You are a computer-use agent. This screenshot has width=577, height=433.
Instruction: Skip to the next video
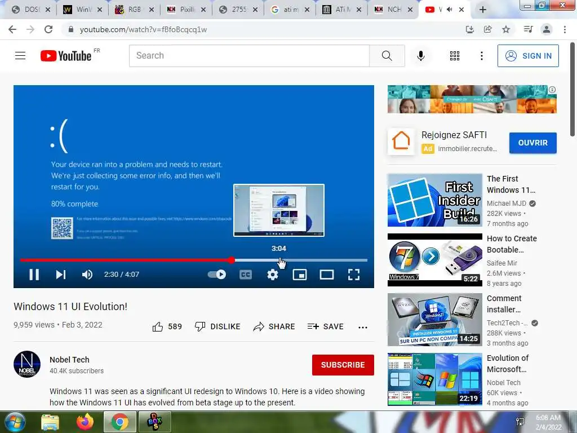point(61,275)
